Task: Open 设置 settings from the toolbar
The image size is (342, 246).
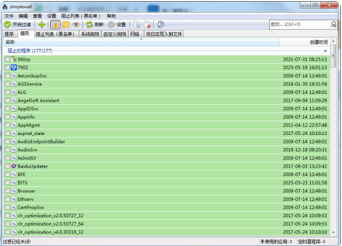Action: 117,24
